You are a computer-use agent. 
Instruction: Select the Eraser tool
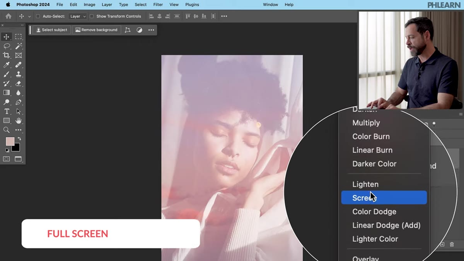click(x=18, y=83)
